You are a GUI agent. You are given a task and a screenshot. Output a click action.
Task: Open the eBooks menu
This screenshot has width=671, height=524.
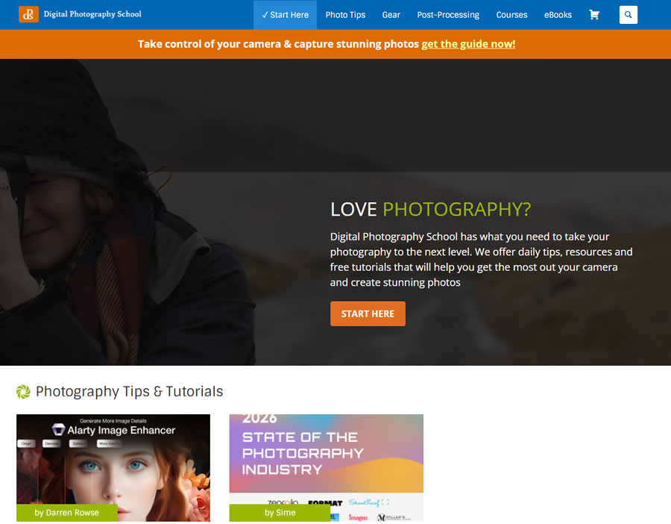[558, 14]
